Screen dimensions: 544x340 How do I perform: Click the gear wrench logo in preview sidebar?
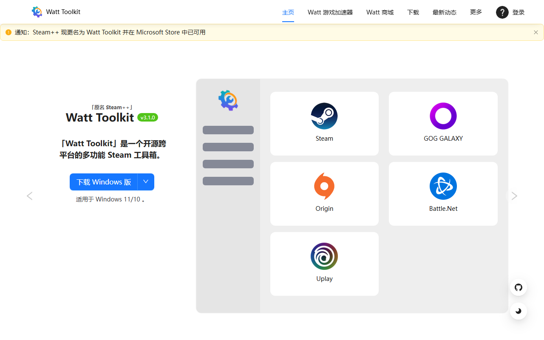coord(228,100)
